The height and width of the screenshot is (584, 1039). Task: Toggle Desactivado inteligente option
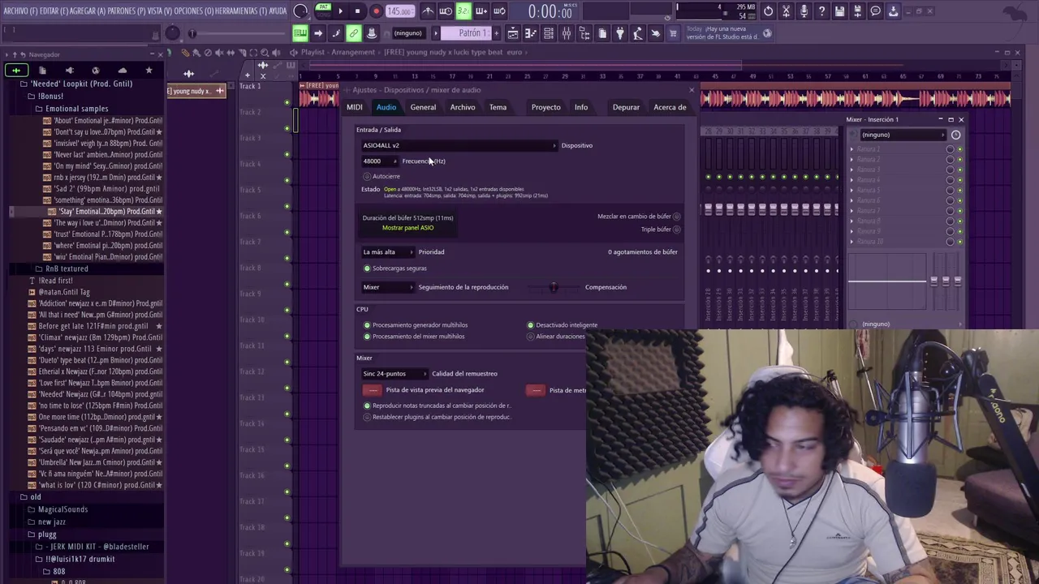[531, 325]
